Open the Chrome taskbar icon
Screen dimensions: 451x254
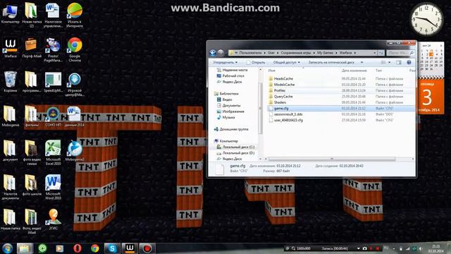[95, 248]
